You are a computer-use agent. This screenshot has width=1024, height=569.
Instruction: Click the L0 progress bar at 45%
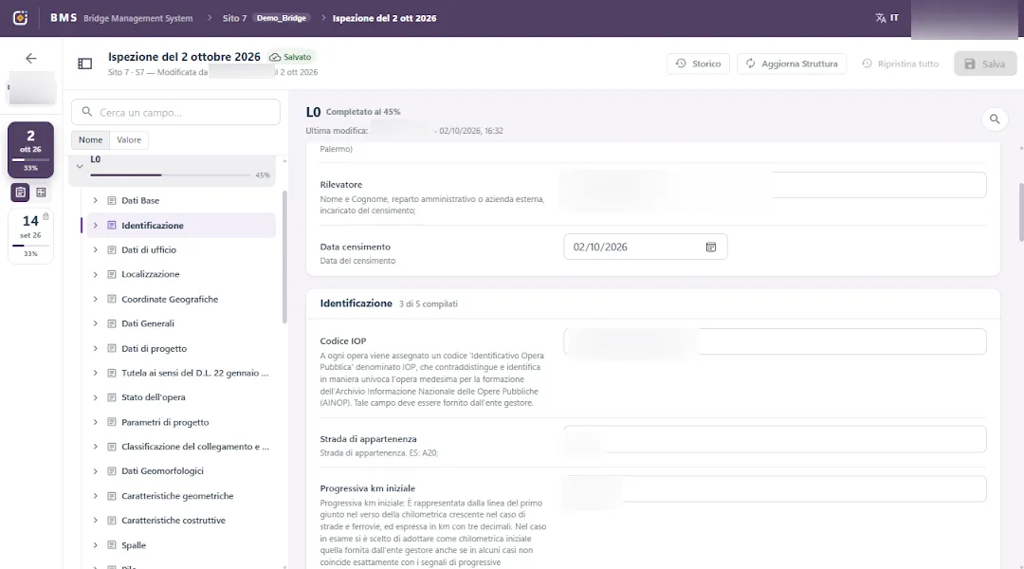coord(170,175)
